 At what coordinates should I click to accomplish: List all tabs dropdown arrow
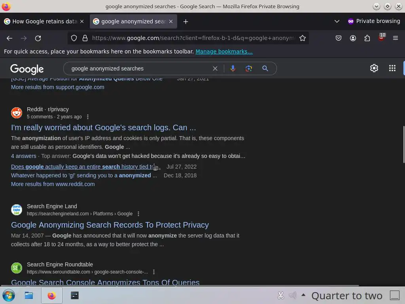coord(337,21)
